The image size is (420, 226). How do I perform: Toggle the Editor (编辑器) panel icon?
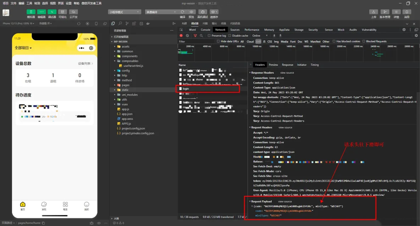[42, 12]
